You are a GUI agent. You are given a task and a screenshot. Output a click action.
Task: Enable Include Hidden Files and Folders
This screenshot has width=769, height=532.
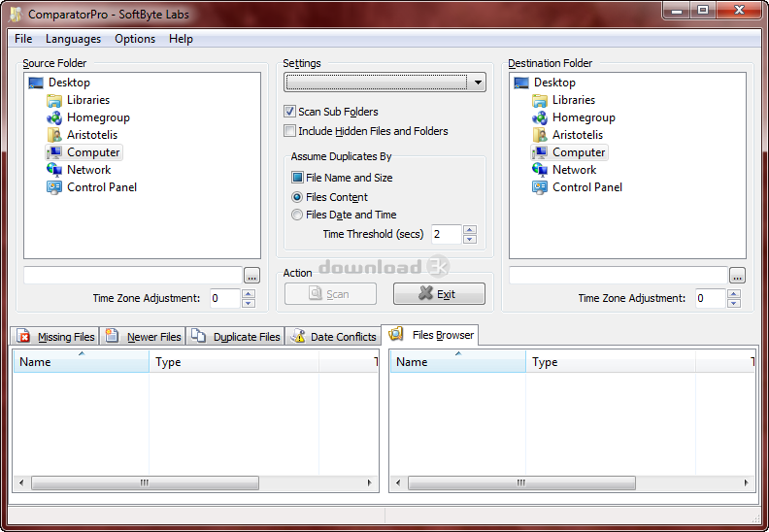click(x=290, y=131)
